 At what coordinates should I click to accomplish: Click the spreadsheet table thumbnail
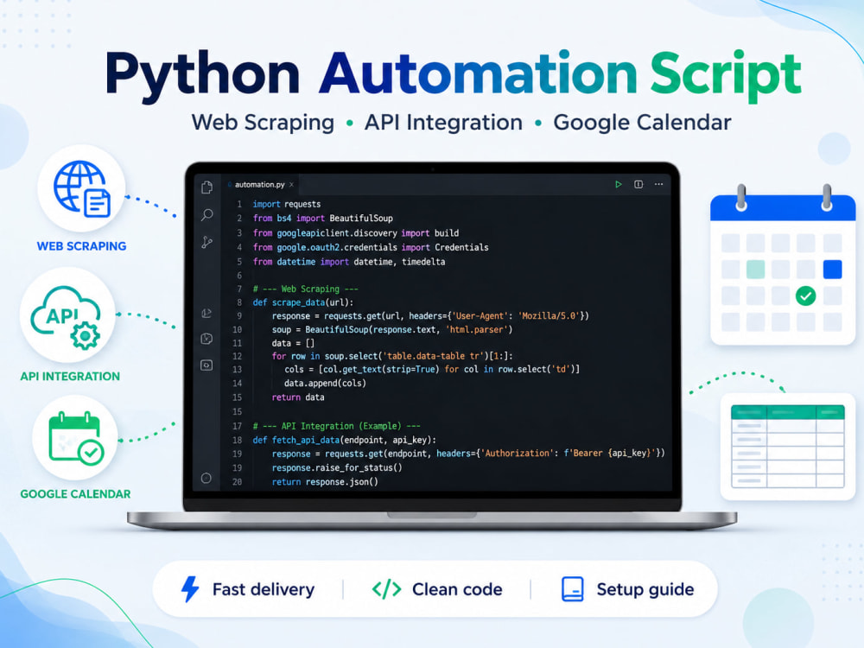coord(787,447)
